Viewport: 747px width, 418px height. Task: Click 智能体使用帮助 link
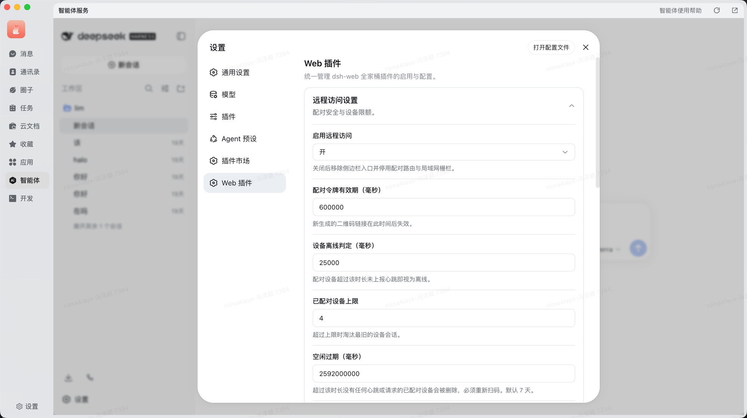(680, 10)
